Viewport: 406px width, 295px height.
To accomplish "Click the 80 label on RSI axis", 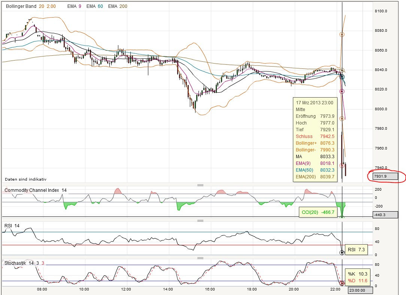I will point(377,228).
